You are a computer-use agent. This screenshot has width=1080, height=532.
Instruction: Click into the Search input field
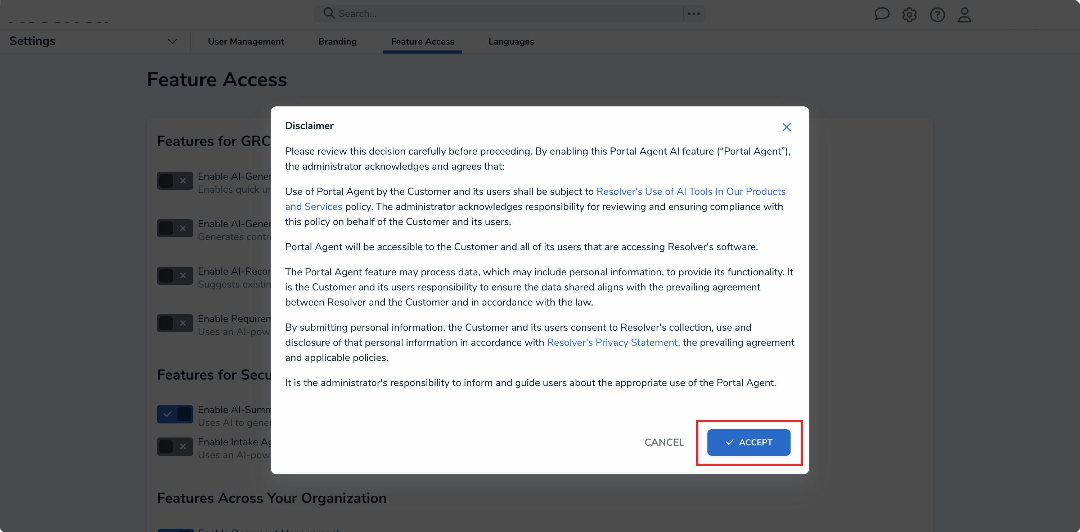(x=503, y=13)
